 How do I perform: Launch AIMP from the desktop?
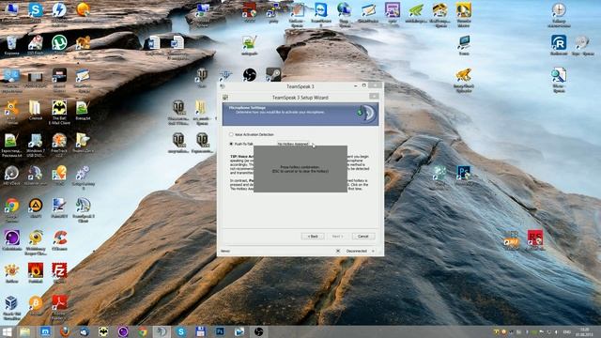coord(36,208)
